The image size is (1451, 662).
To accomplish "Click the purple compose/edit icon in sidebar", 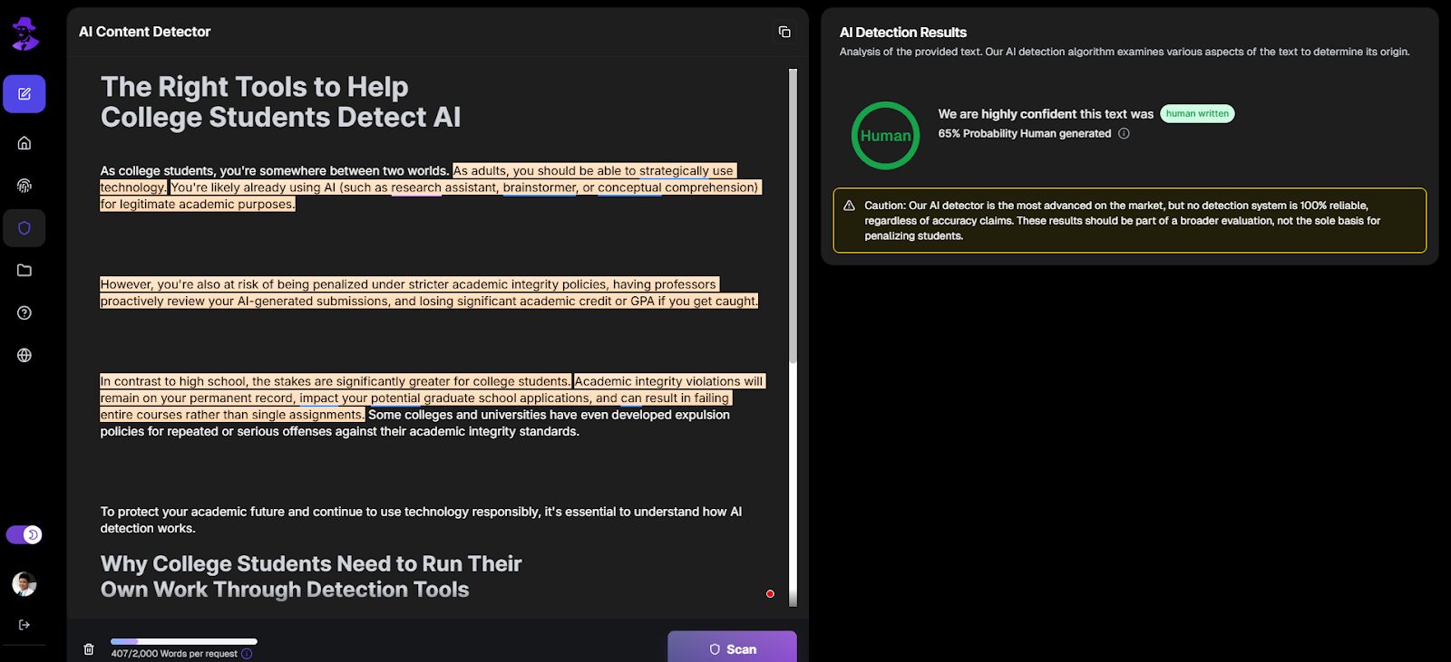I will point(24,94).
